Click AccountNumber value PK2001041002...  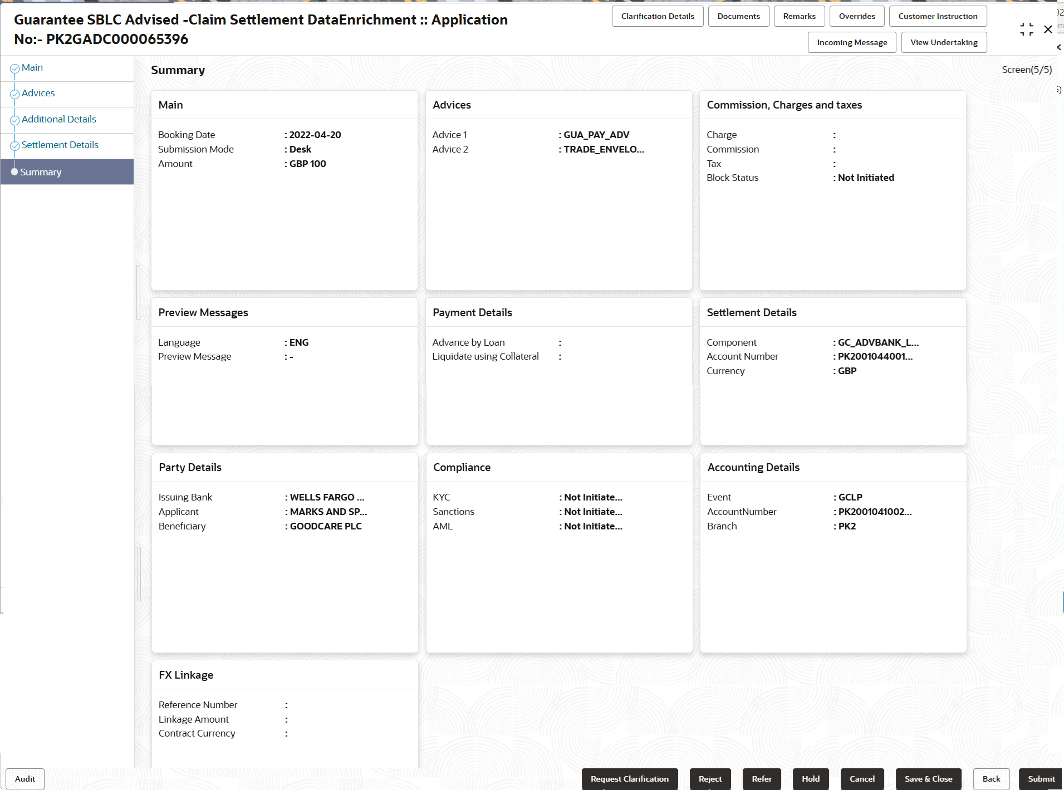(875, 512)
